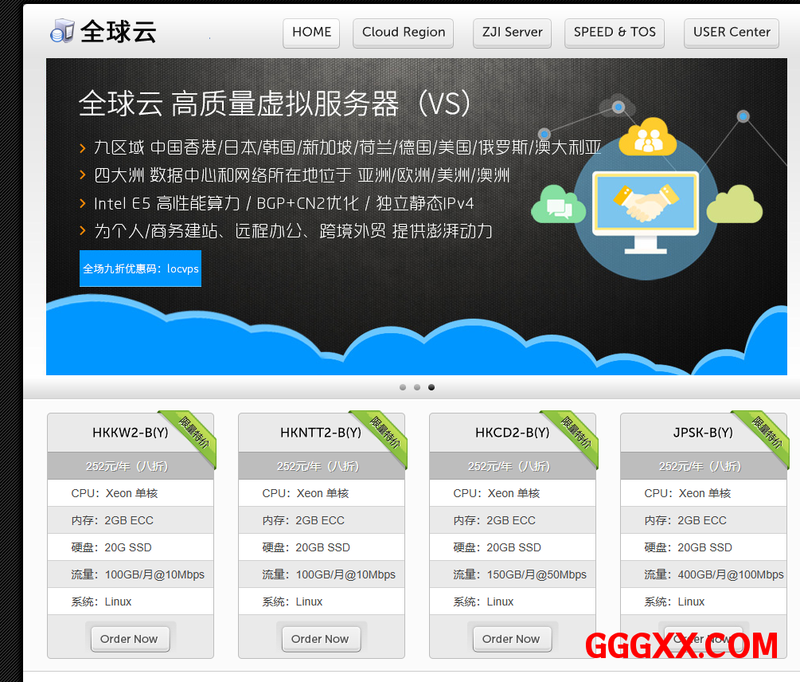Click the yellow users cloud icon
The image size is (800, 682).
click(647, 138)
